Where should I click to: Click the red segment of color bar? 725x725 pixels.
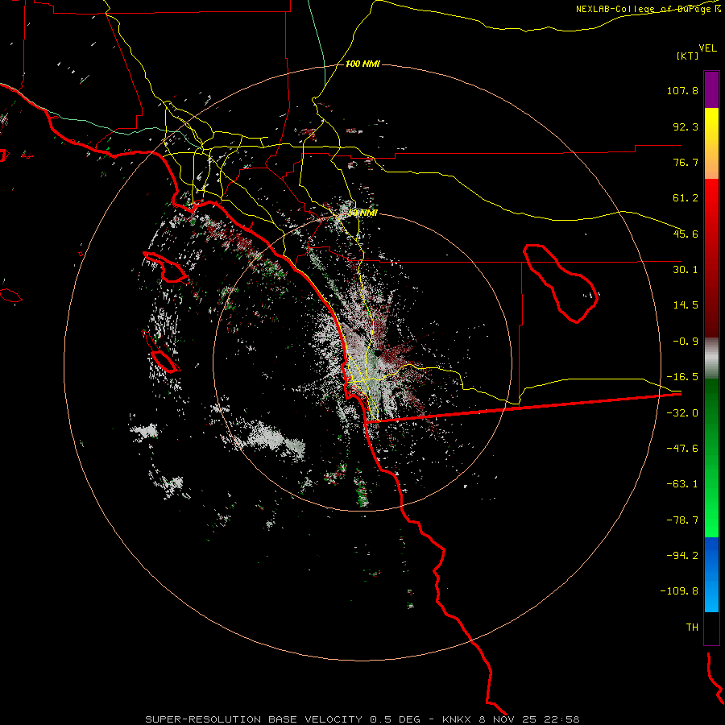click(711, 258)
